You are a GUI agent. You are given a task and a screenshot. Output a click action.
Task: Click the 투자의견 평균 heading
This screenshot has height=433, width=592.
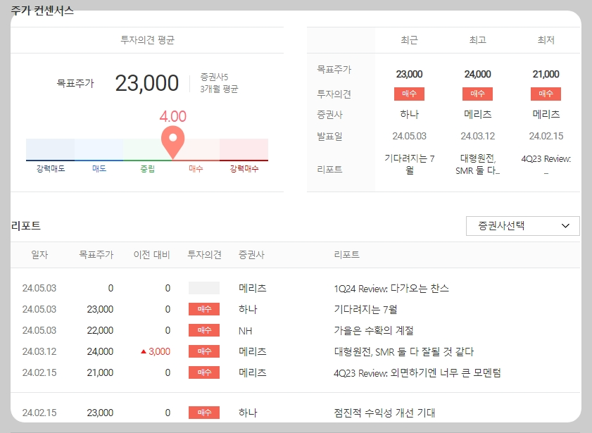[147, 40]
